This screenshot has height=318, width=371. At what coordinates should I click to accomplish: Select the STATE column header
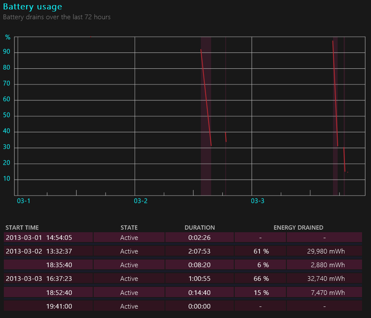[129, 228]
